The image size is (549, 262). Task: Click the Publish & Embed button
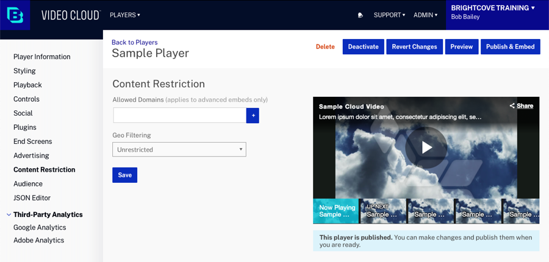[511, 46]
